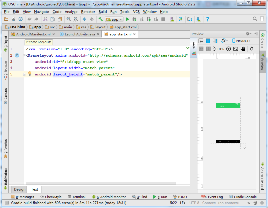Click the Zoom In plus button in Preview

[228, 49]
